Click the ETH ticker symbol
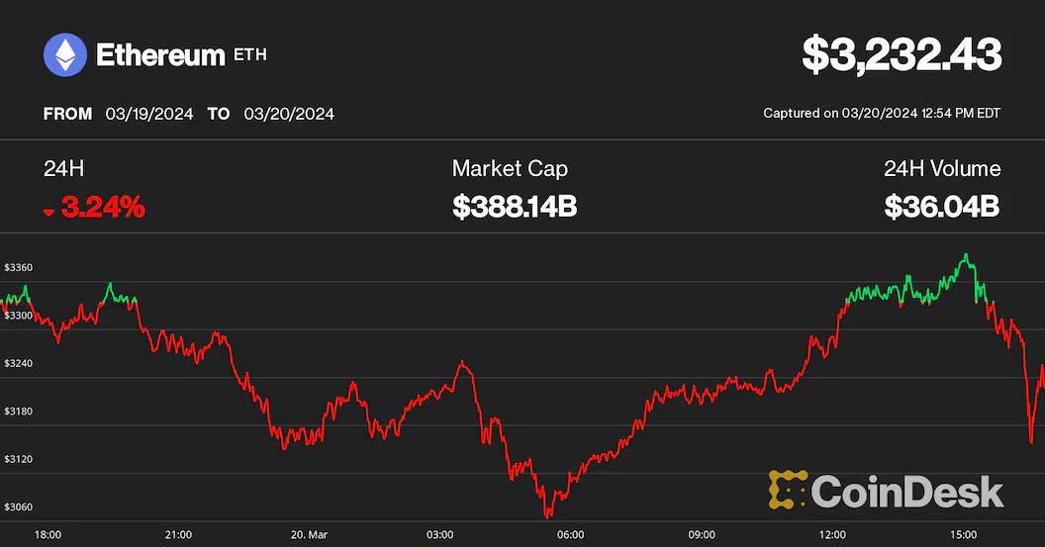The height and width of the screenshot is (547, 1045). (249, 55)
